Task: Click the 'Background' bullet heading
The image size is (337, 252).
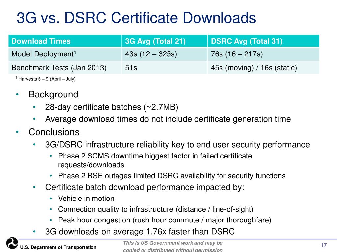Action: coord(54,94)
